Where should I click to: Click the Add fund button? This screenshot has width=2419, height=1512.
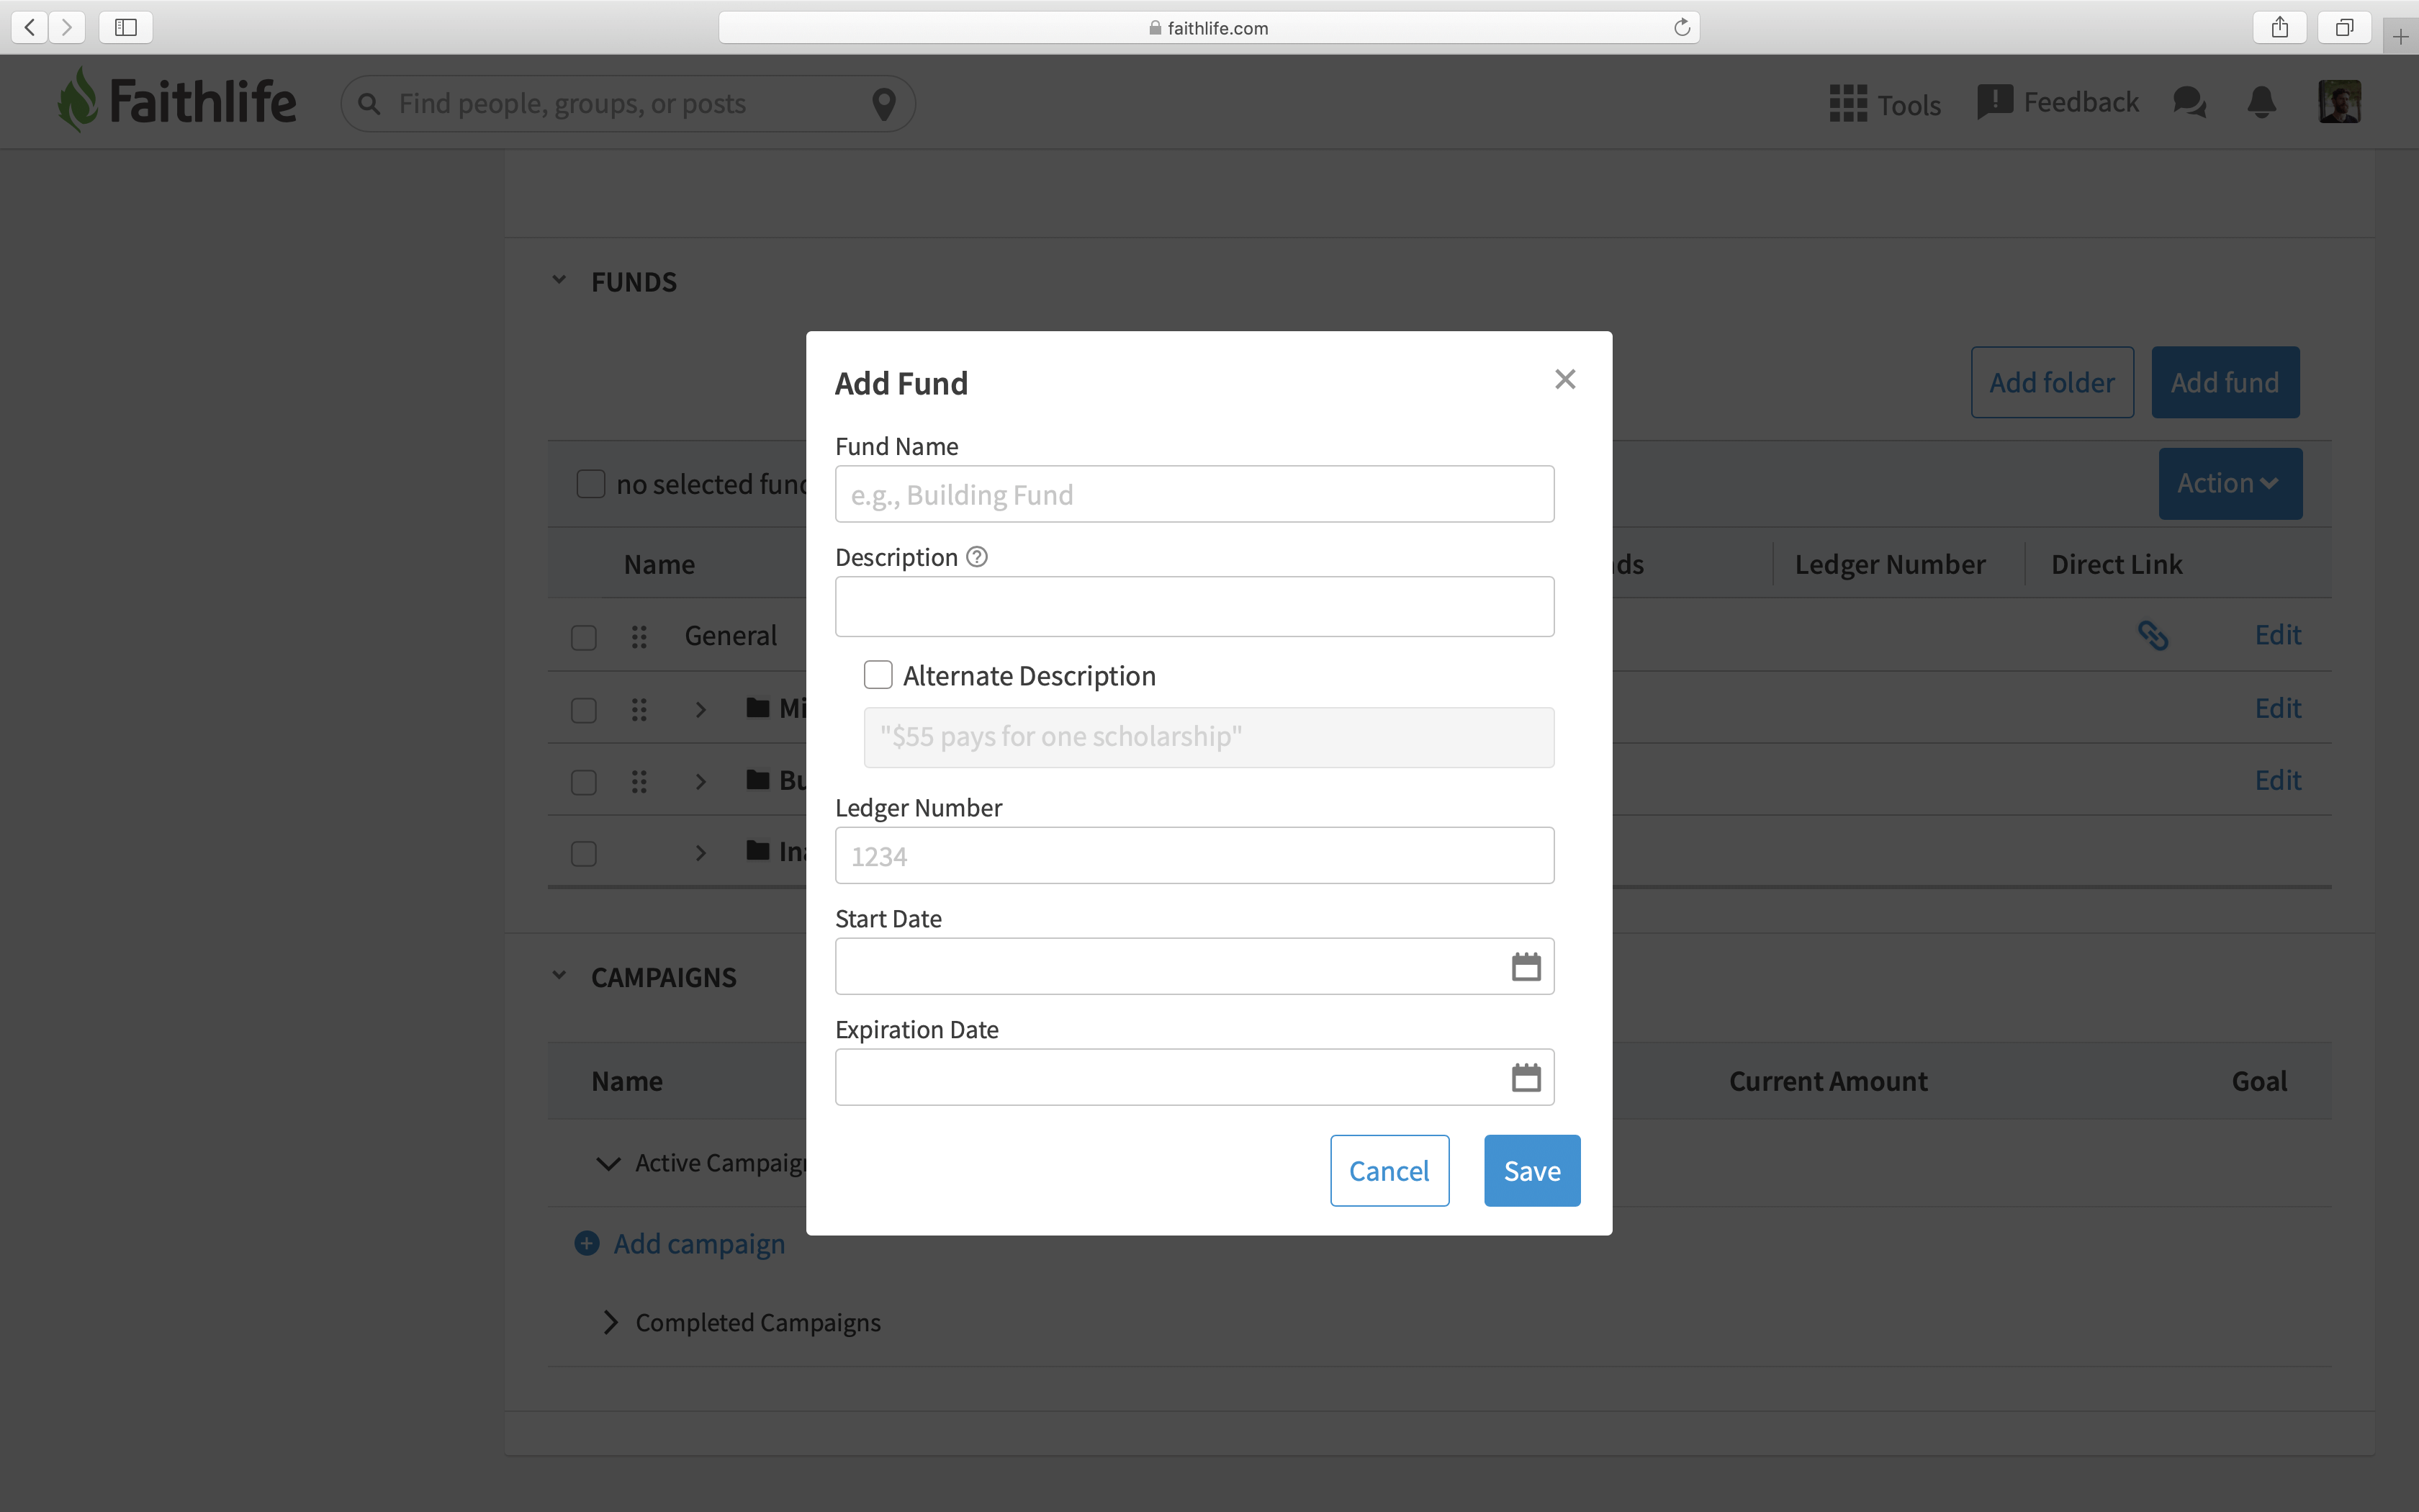click(2225, 382)
